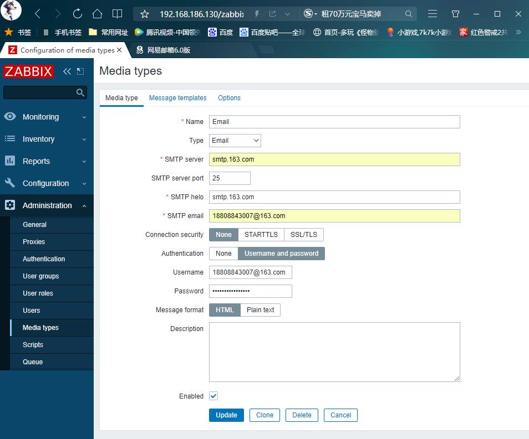Click the Reports bar chart icon
The image size is (529, 439).
(x=10, y=161)
